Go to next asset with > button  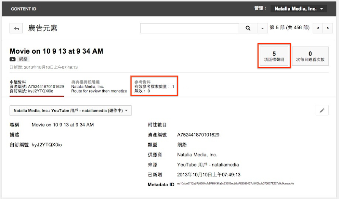pyautogui.click(x=329, y=28)
